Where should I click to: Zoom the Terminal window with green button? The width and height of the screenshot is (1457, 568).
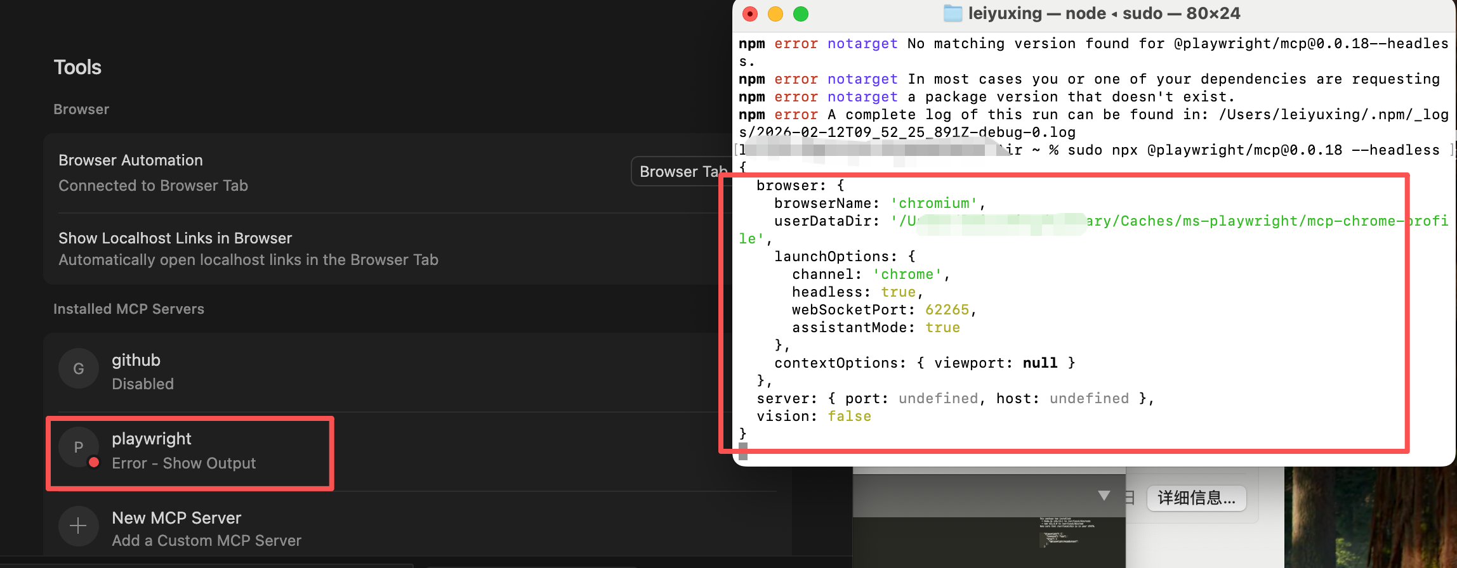801,14
